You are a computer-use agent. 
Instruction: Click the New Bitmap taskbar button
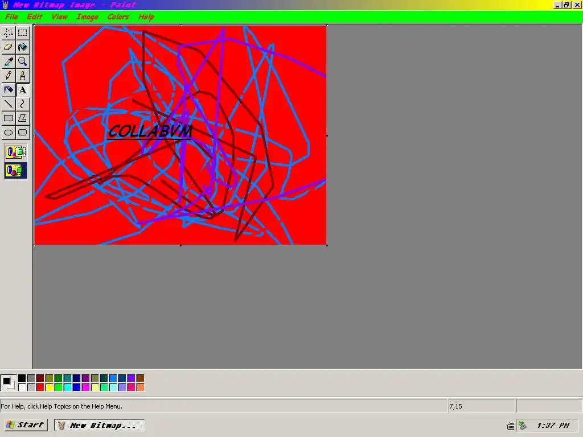99,425
